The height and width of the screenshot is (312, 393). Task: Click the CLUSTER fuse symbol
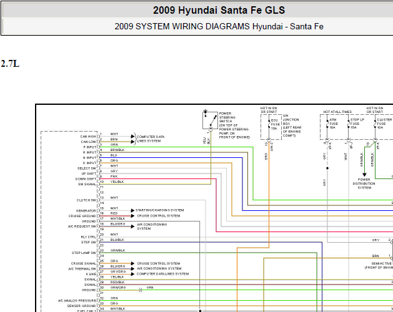376,124
